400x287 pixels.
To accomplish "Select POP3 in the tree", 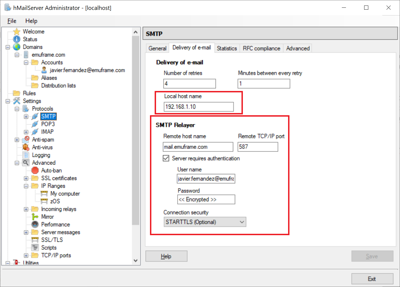I will click(x=48, y=124).
